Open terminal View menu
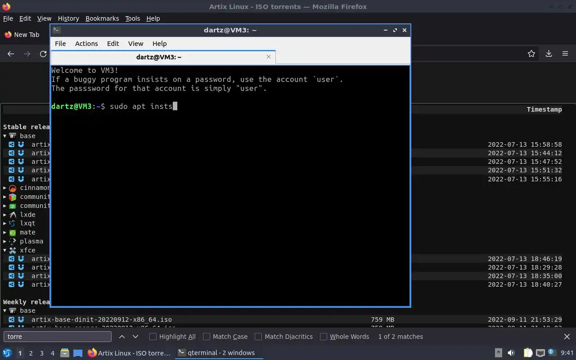This screenshot has width=576, height=360. point(135,44)
